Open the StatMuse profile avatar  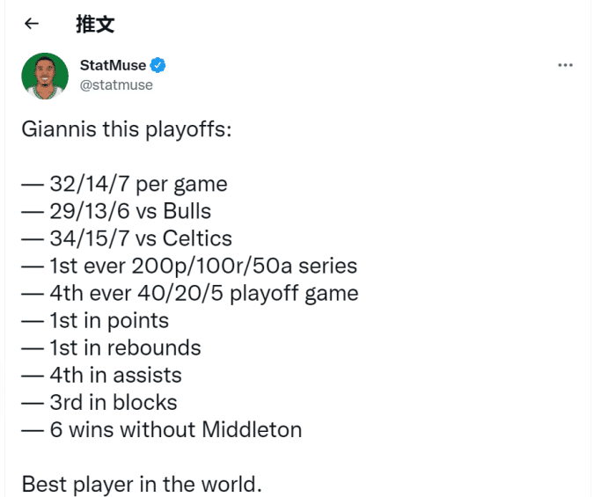pos(45,76)
